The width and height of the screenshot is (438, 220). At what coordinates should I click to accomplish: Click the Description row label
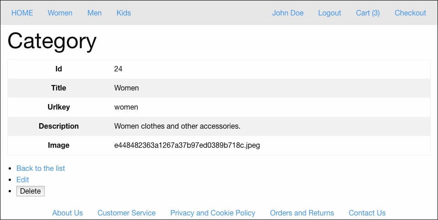tap(59, 126)
